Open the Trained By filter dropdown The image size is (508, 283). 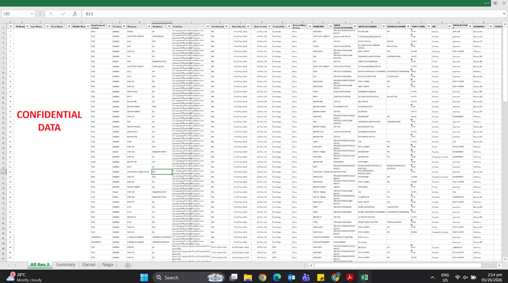[x=289, y=26]
